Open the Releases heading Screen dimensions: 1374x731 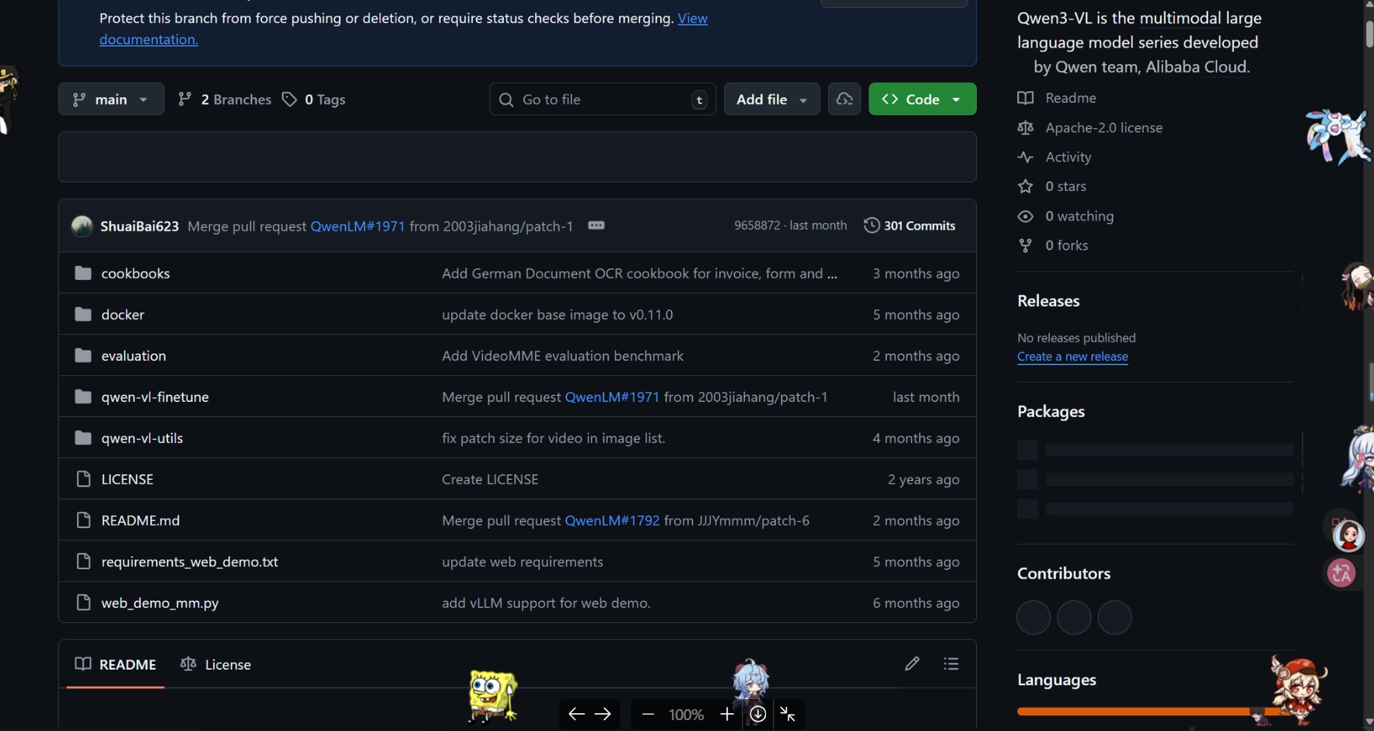pos(1048,301)
